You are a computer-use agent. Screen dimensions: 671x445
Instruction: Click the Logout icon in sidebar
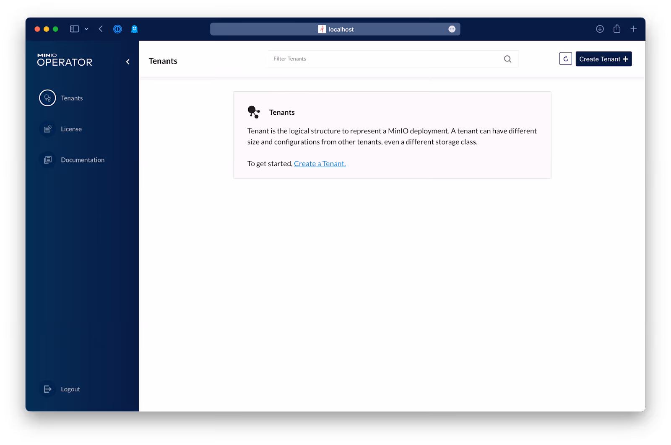tap(47, 389)
